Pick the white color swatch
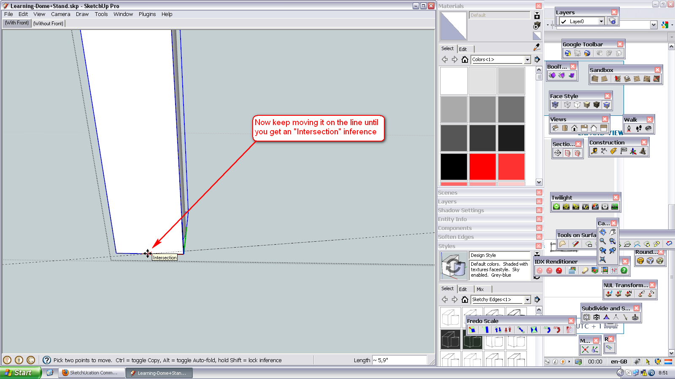675x379 pixels. point(454,81)
